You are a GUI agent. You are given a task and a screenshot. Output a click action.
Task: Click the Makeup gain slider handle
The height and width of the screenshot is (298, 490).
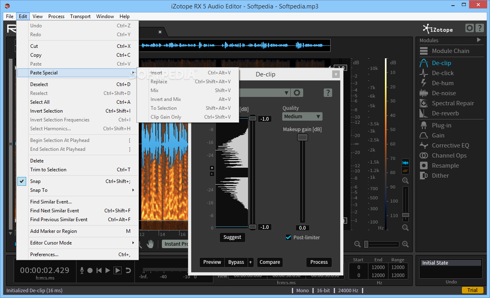pos(302,138)
